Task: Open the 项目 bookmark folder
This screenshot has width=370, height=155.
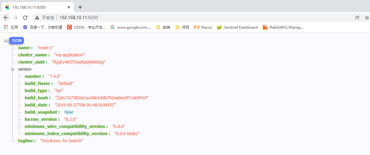Action: pos(182,27)
